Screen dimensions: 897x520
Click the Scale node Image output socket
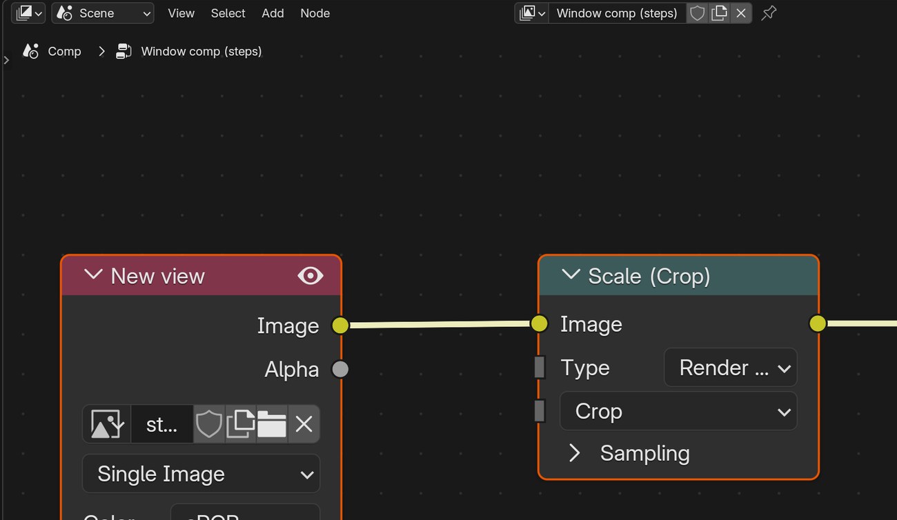pyautogui.click(x=818, y=323)
